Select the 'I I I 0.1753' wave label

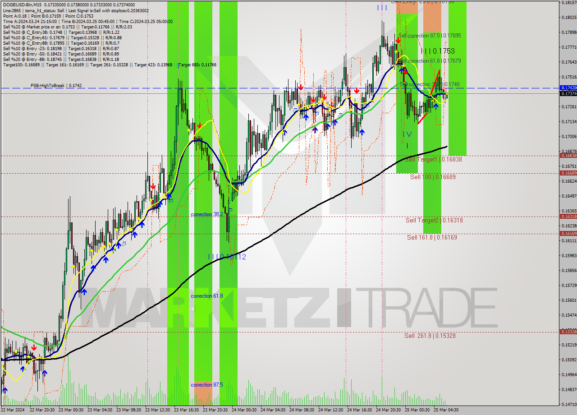coord(438,51)
